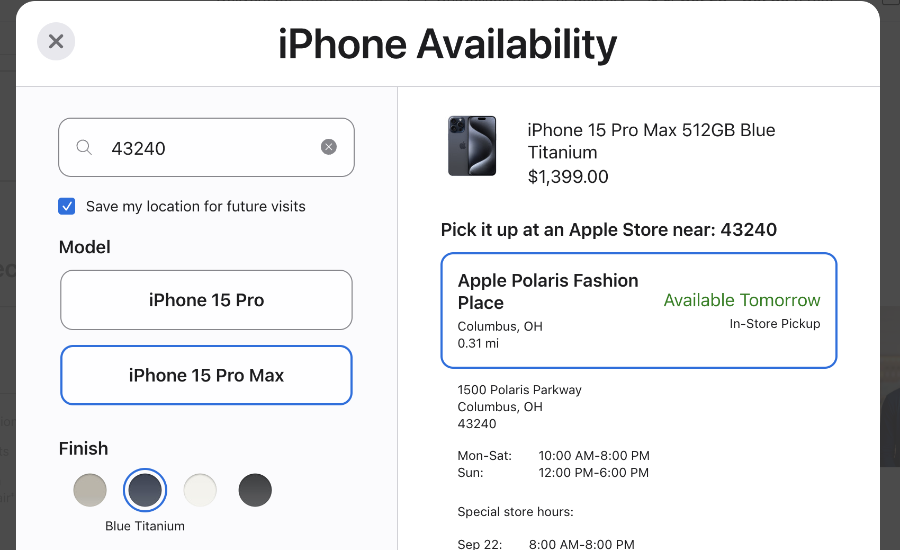Click the Special store hours heading

[x=515, y=512]
